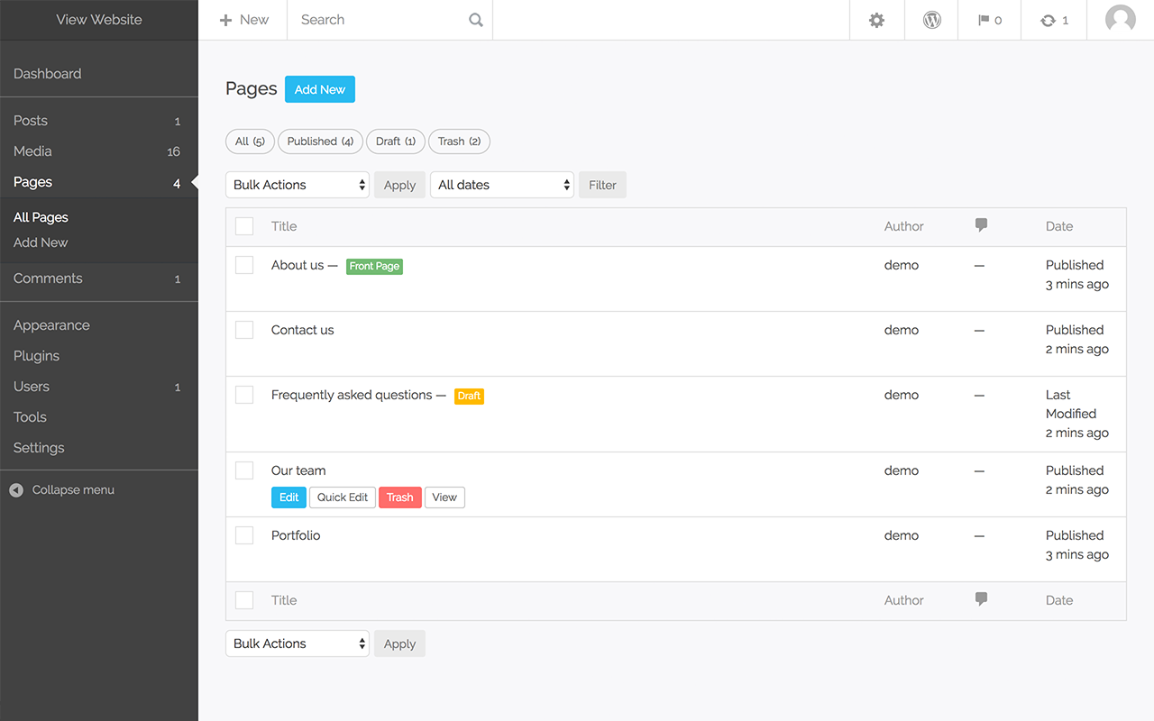Screen dimensions: 1154x721
Task: Sort by Date column header
Action: tap(1059, 226)
